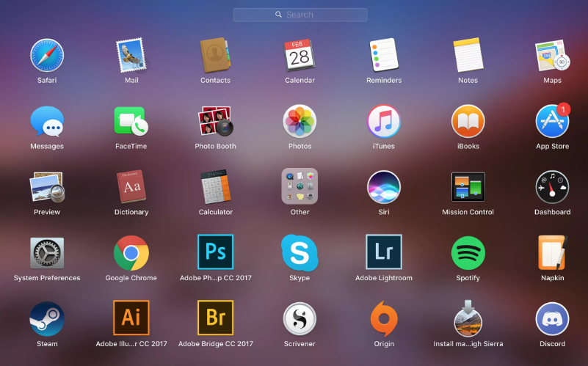
Task: Launch the Photos app
Action: click(x=300, y=121)
